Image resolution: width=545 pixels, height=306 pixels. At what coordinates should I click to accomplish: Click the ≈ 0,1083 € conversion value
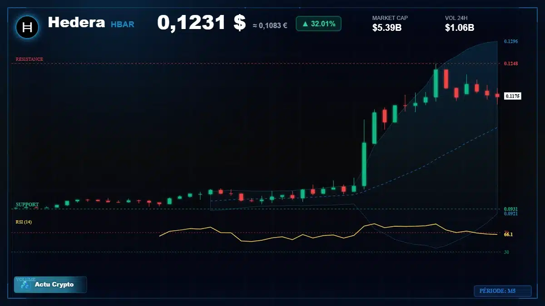(x=270, y=25)
